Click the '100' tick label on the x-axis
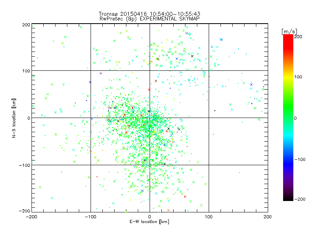Viewport: 315px width, 236px height. tap(209, 217)
